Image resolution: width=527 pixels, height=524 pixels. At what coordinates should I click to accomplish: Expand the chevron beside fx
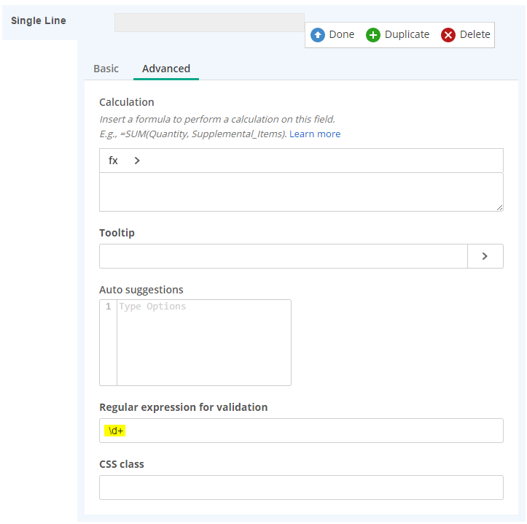point(137,161)
